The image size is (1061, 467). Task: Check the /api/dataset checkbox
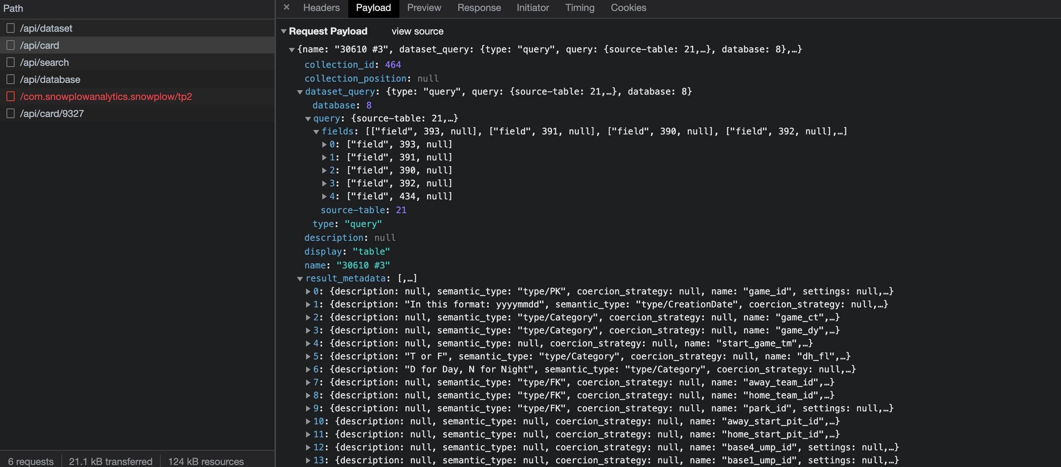click(10, 28)
